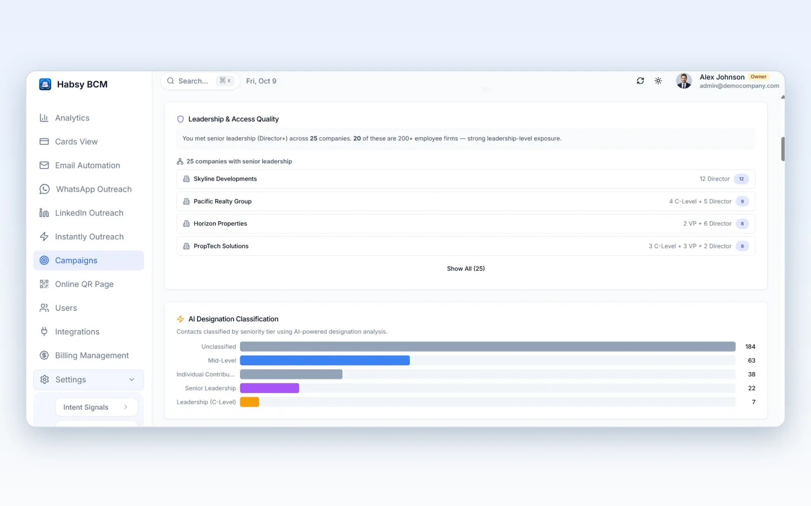Viewport: 811px width, 506px height.
Task: Click the 12 badge on Skyline Developments
Action: coord(742,179)
